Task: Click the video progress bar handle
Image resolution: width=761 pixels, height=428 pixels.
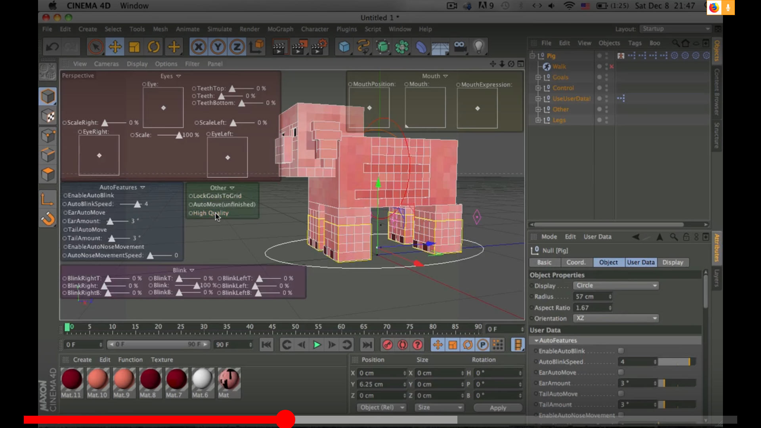Action: tap(285, 419)
